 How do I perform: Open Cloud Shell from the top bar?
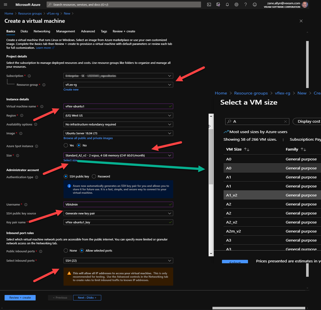[209, 4]
